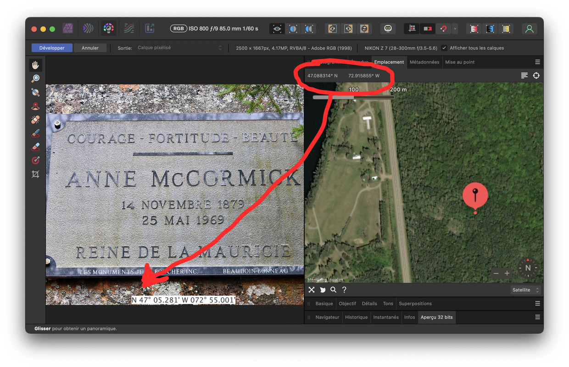Open the Export persona icon
Image resolution: width=569 pixels, height=367 pixels.
pyautogui.click(x=150, y=28)
